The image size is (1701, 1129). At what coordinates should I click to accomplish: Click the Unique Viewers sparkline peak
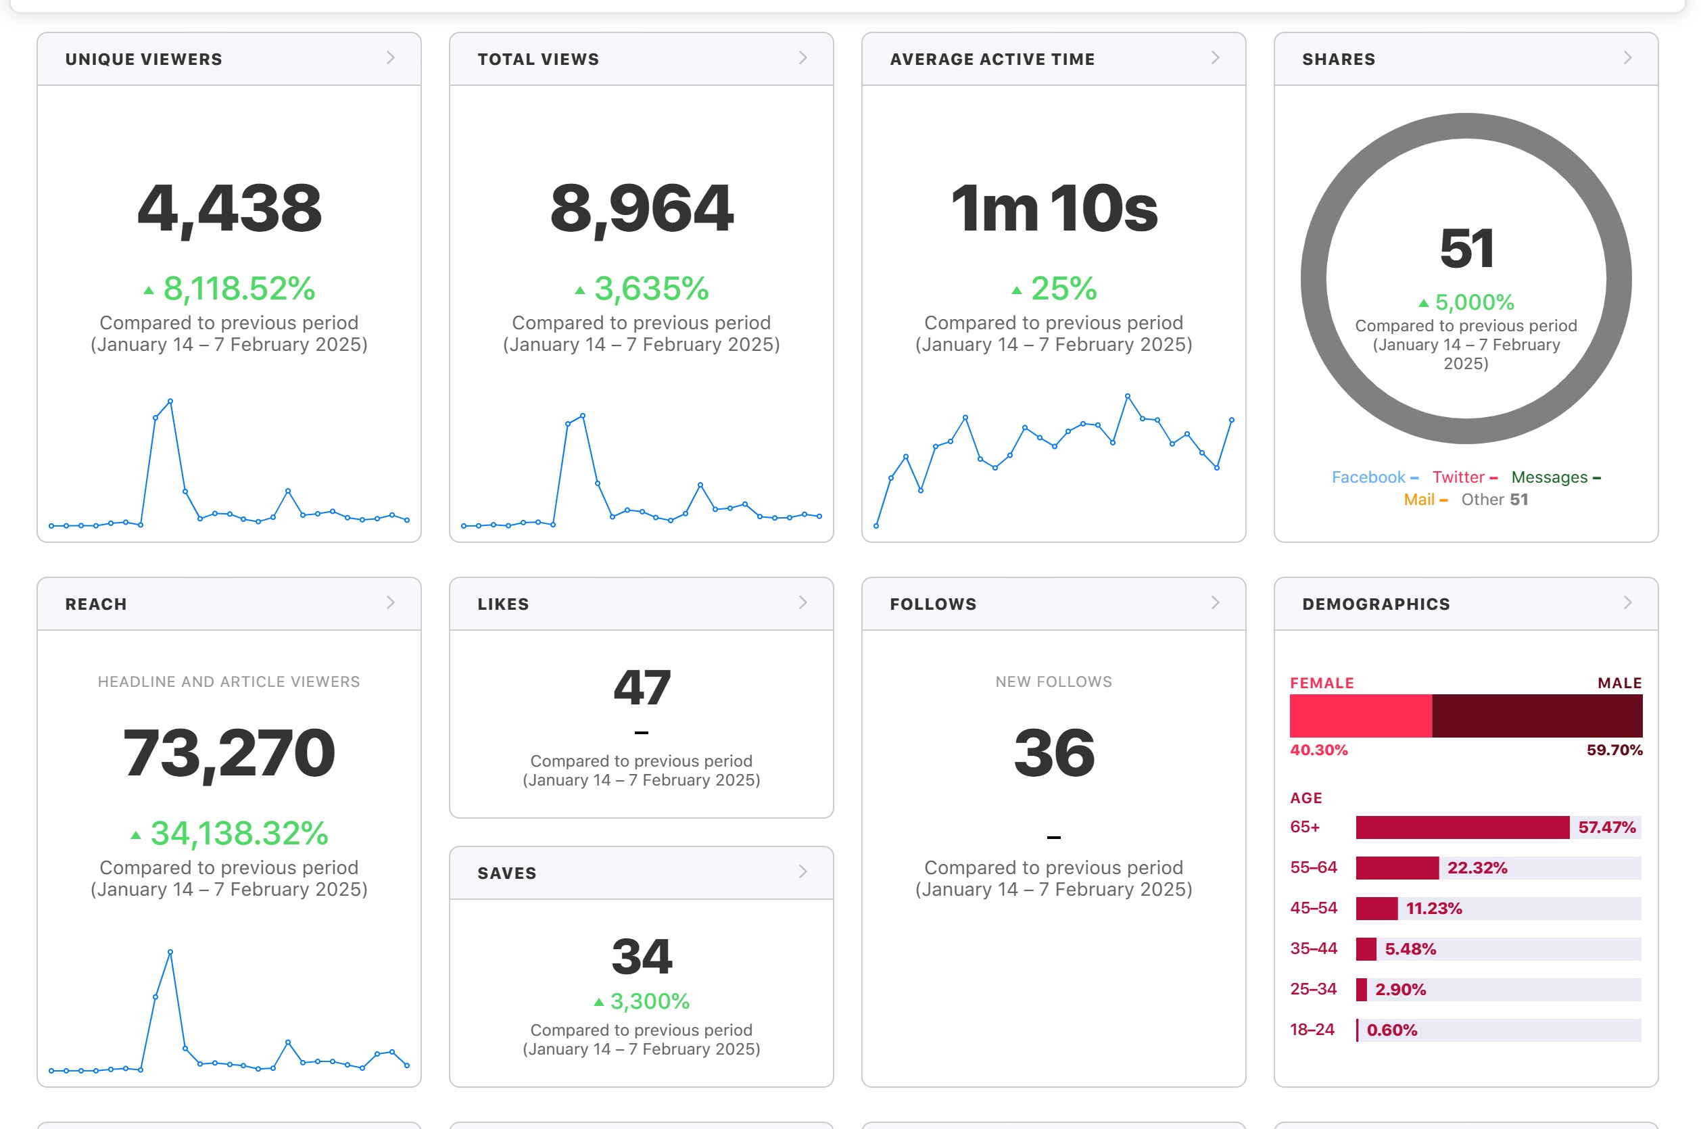(170, 401)
